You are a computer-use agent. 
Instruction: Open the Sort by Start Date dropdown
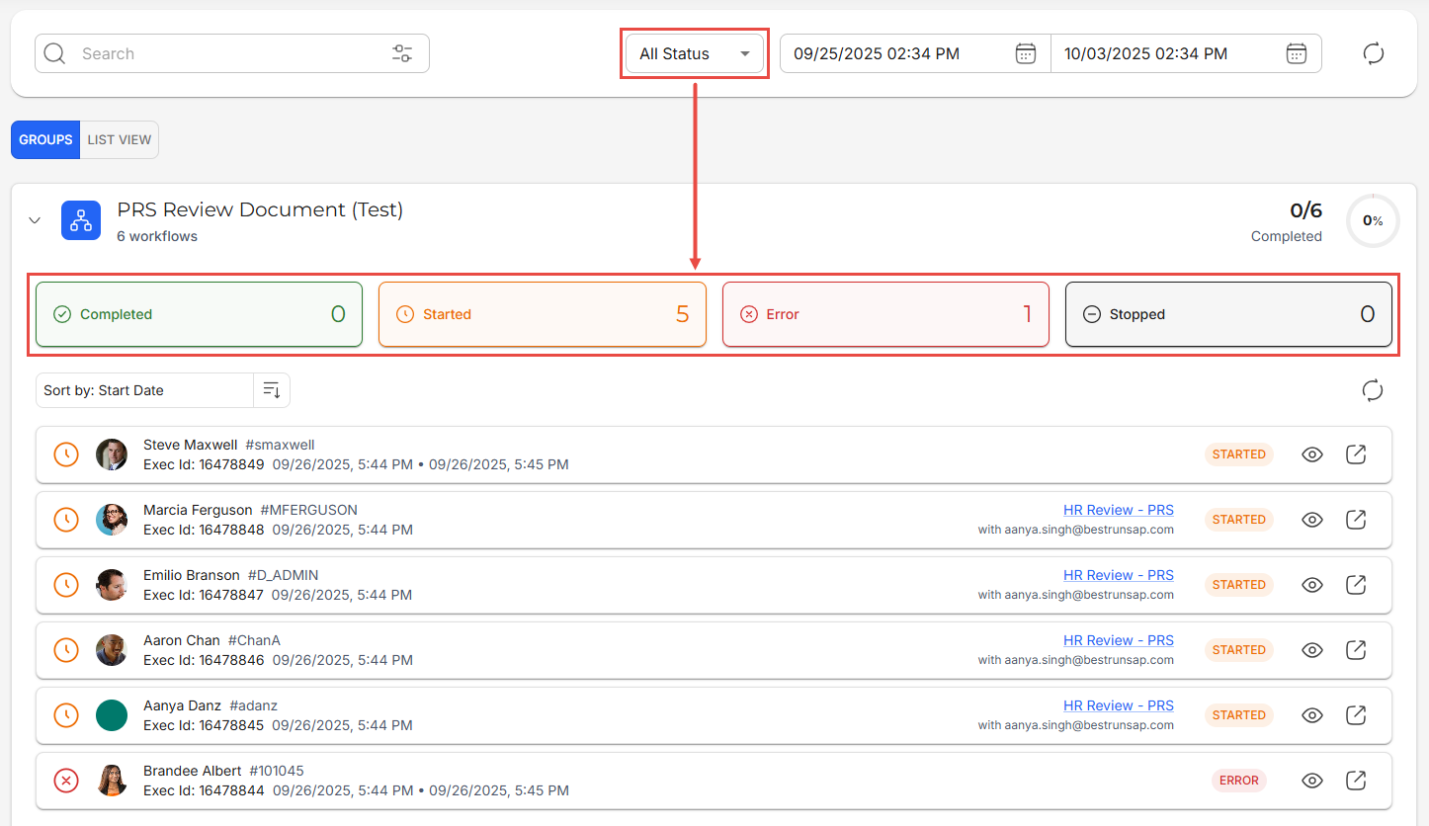[x=144, y=390]
